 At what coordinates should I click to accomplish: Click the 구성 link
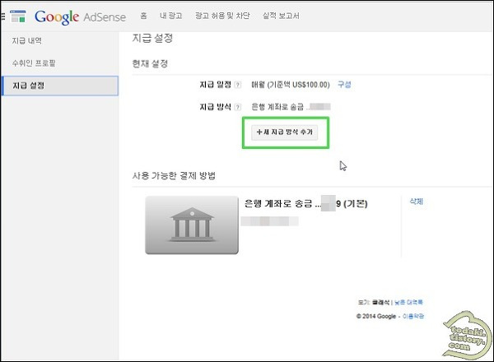[x=344, y=85]
